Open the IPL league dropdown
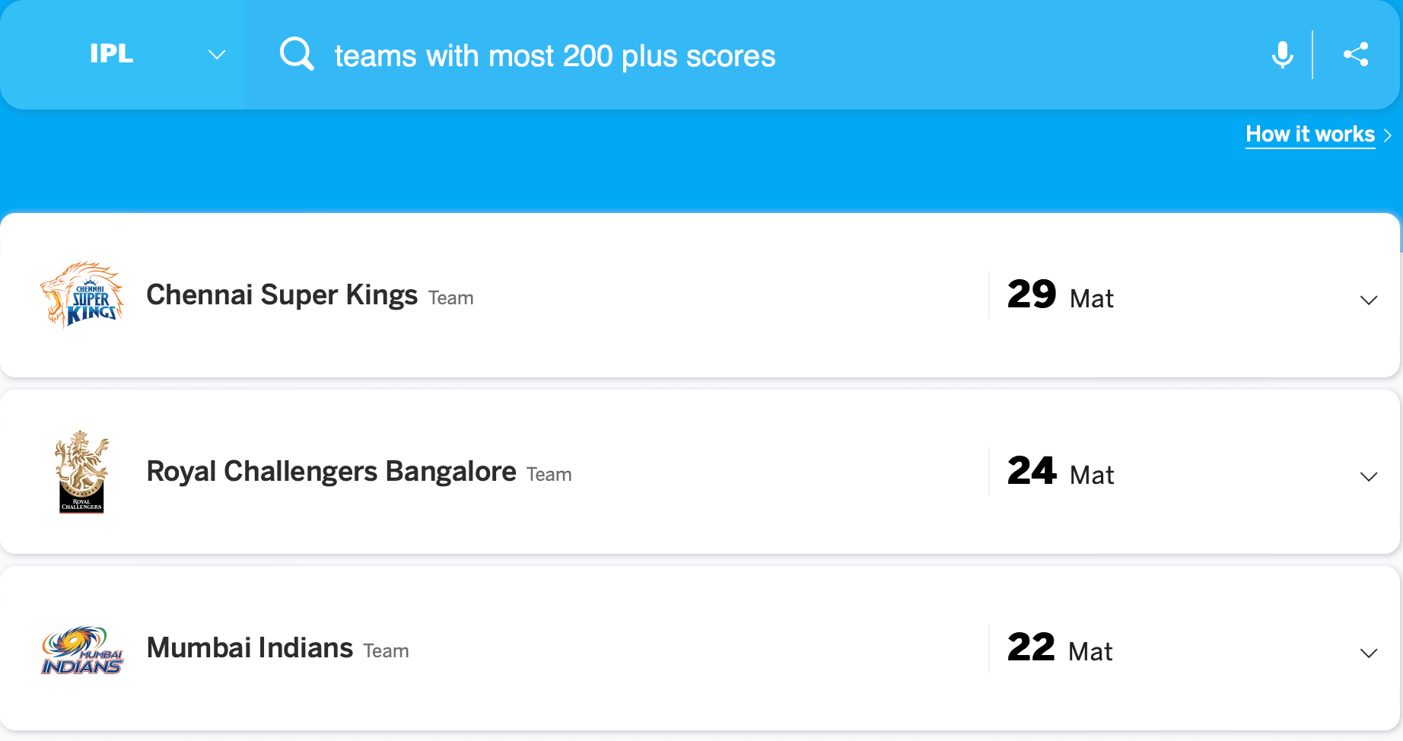Screen dimensions: 1403x741 tap(122, 55)
